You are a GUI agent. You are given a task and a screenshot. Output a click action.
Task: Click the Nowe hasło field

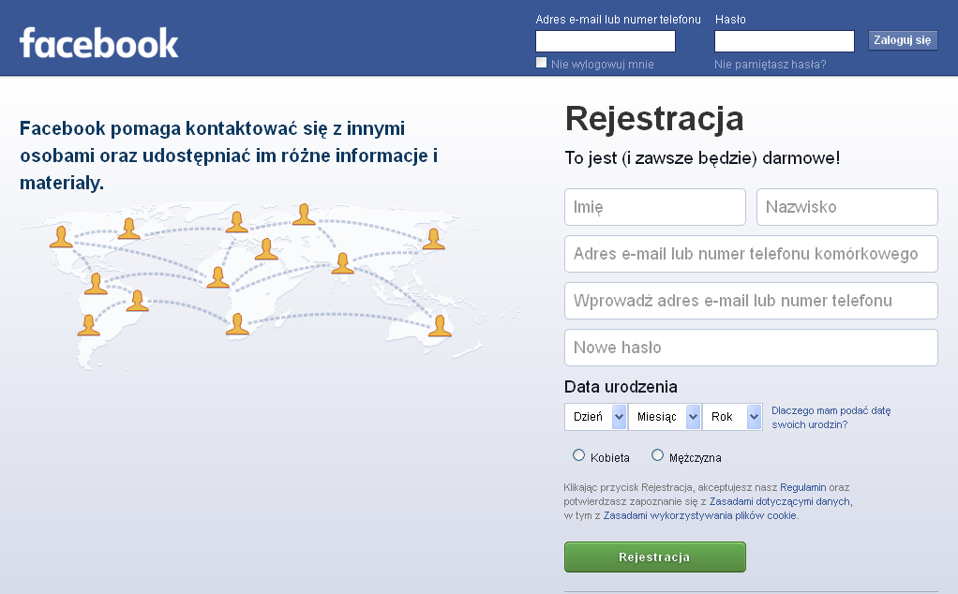coord(750,348)
